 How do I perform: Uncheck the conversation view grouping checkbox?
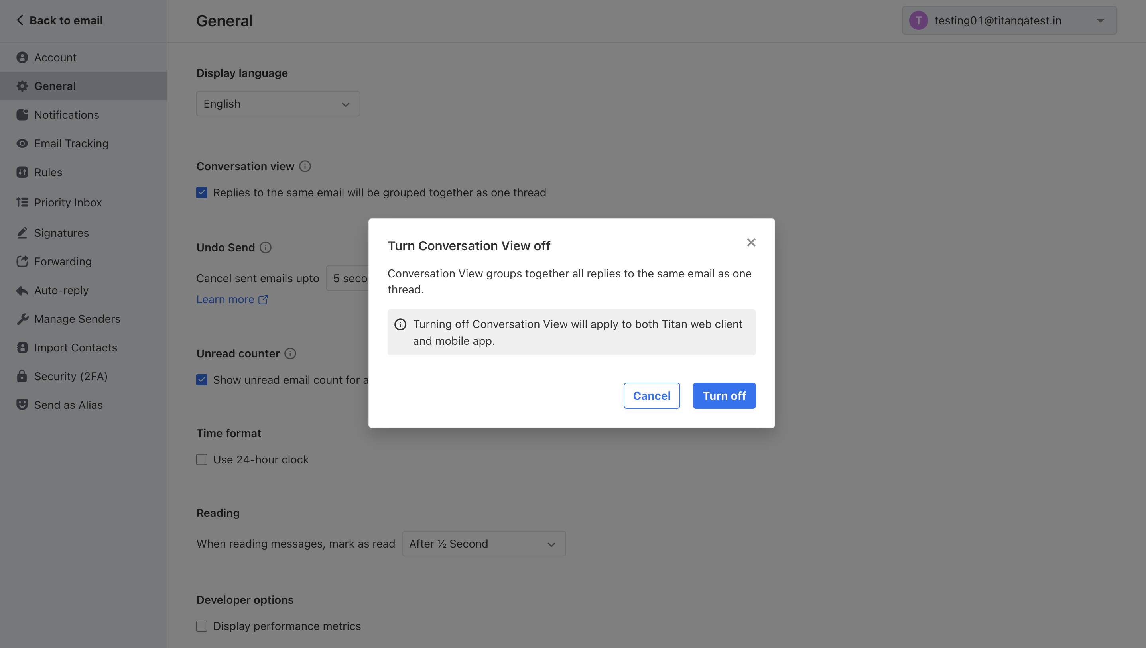(x=202, y=192)
